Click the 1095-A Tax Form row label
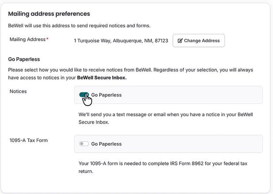This screenshot has height=194, width=273. [x=29, y=140]
